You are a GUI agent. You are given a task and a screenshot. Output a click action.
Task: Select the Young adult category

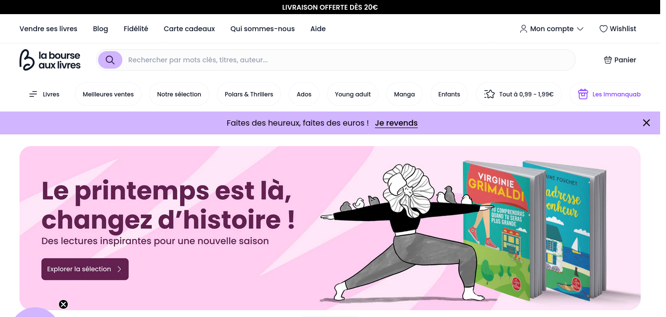[x=353, y=94]
